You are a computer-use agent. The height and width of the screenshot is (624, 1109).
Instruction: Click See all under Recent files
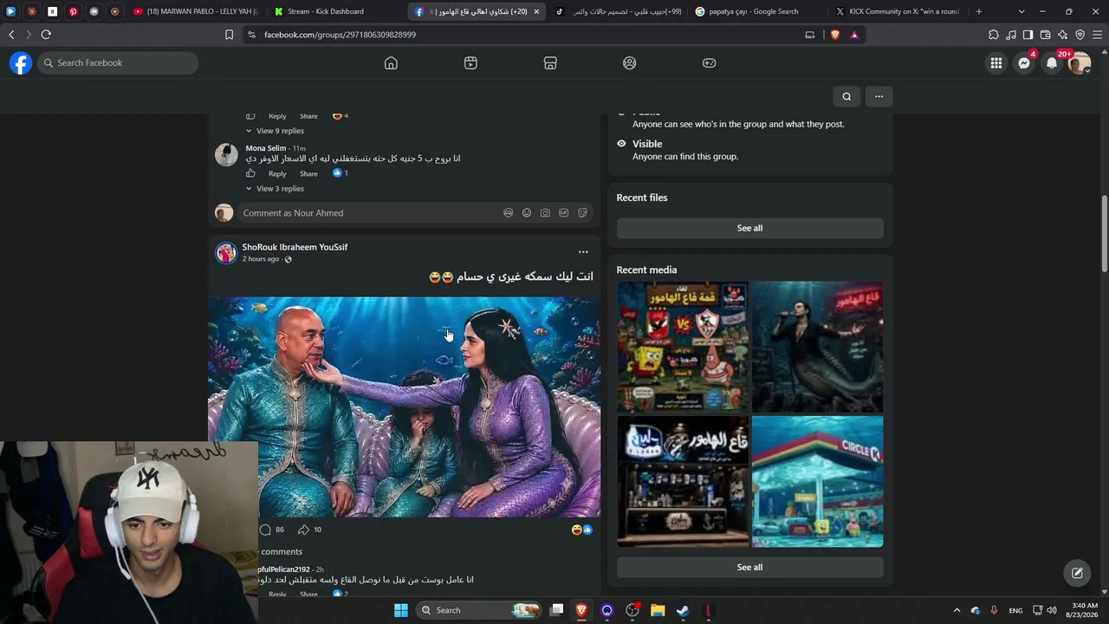coord(749,228)
